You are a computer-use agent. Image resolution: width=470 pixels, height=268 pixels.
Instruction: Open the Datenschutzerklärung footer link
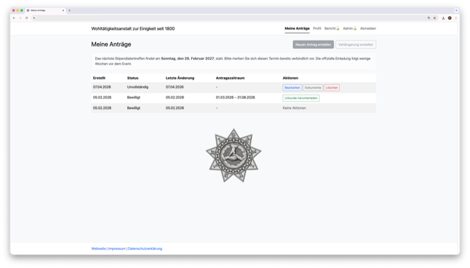tap(145, 248)
